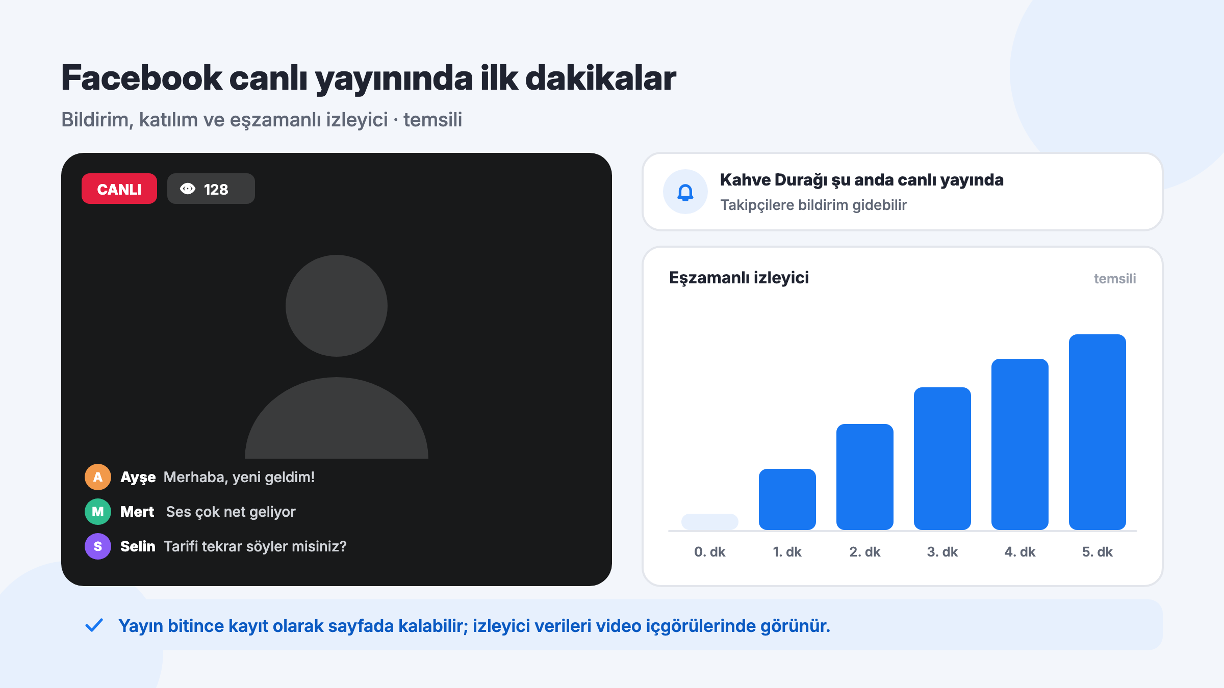Click the 0. dk pale bar
Image resolution: width=1224 pixels, height=688 pixels.
pyautogui.click(x=710, y=522)
